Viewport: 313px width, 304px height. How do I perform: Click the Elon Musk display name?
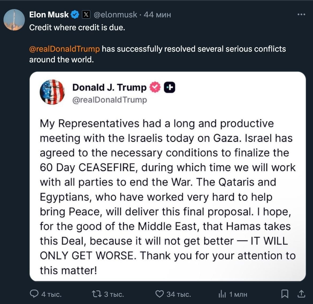(49, 14)
